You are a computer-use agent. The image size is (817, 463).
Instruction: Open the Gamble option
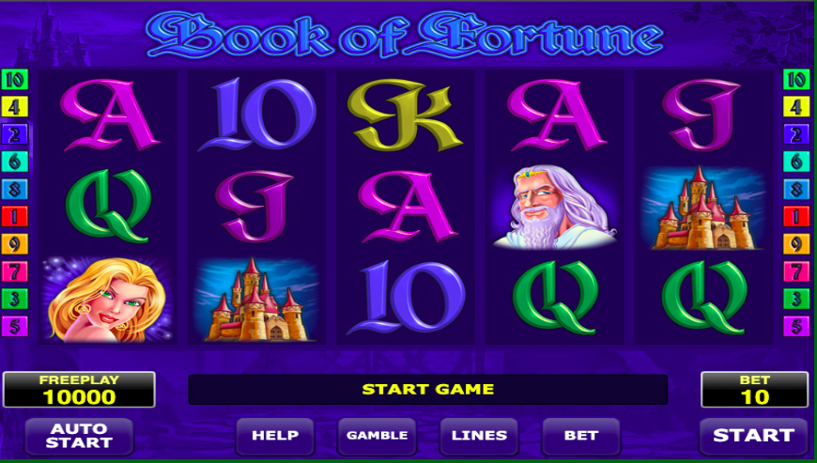(x=378, y=436)
